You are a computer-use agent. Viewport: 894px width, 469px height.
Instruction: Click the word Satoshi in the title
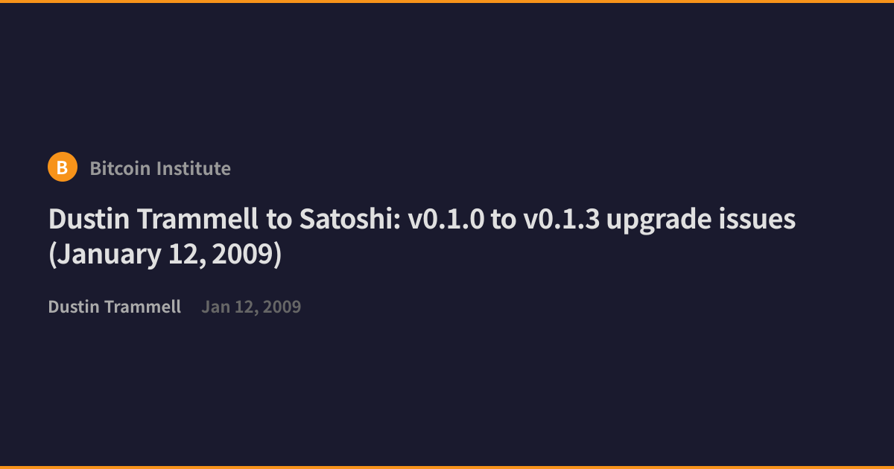349,220
